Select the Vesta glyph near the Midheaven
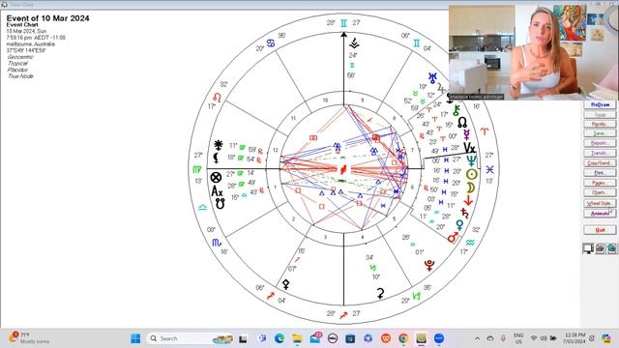619x348 pixels. (354, 43)
